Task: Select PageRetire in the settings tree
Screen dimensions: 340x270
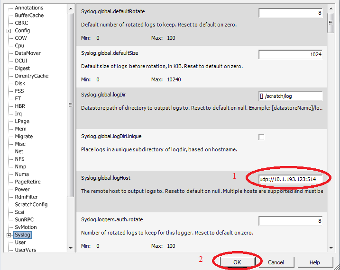Action: 28,182
